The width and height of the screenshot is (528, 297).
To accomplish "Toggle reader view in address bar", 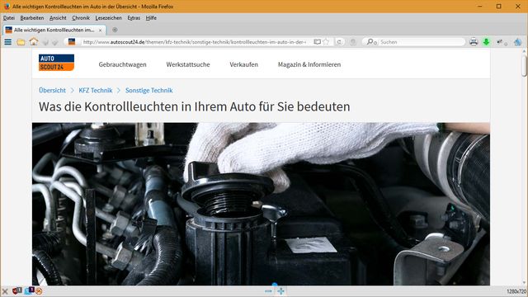I will pos(317,42).
